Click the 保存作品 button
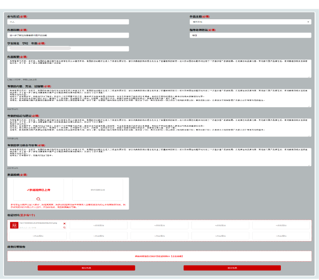 [x=86, y=267]
